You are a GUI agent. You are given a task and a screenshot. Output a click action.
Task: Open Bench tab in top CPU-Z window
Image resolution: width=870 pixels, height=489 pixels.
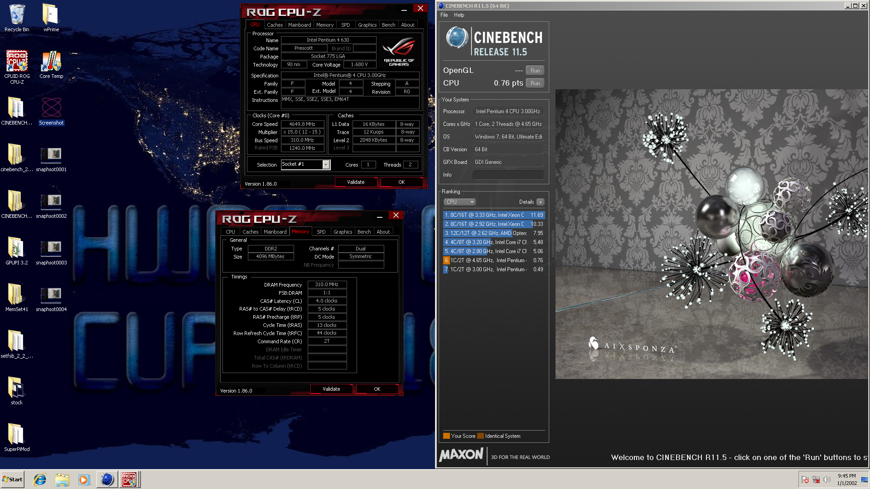(x=388, y=25)
